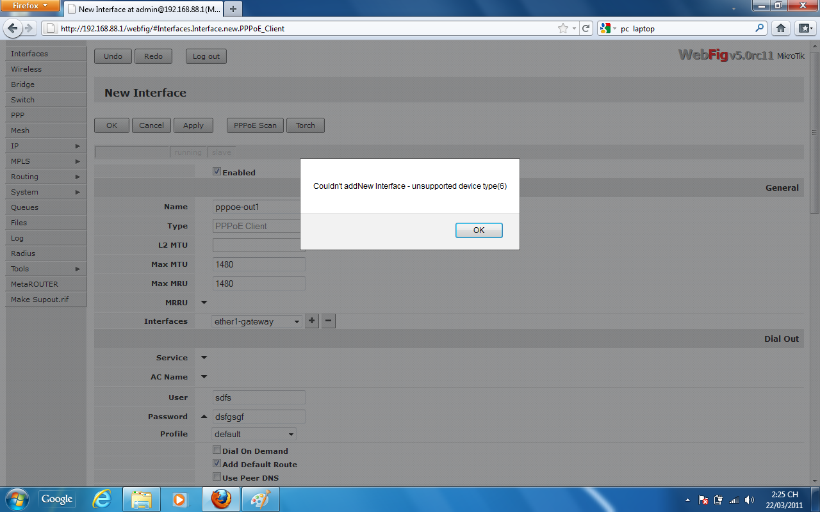This screenshot has height=512, width=820.
Task: Open the ether1-gateway interface dropdown
Action: (x=256, y=321)
